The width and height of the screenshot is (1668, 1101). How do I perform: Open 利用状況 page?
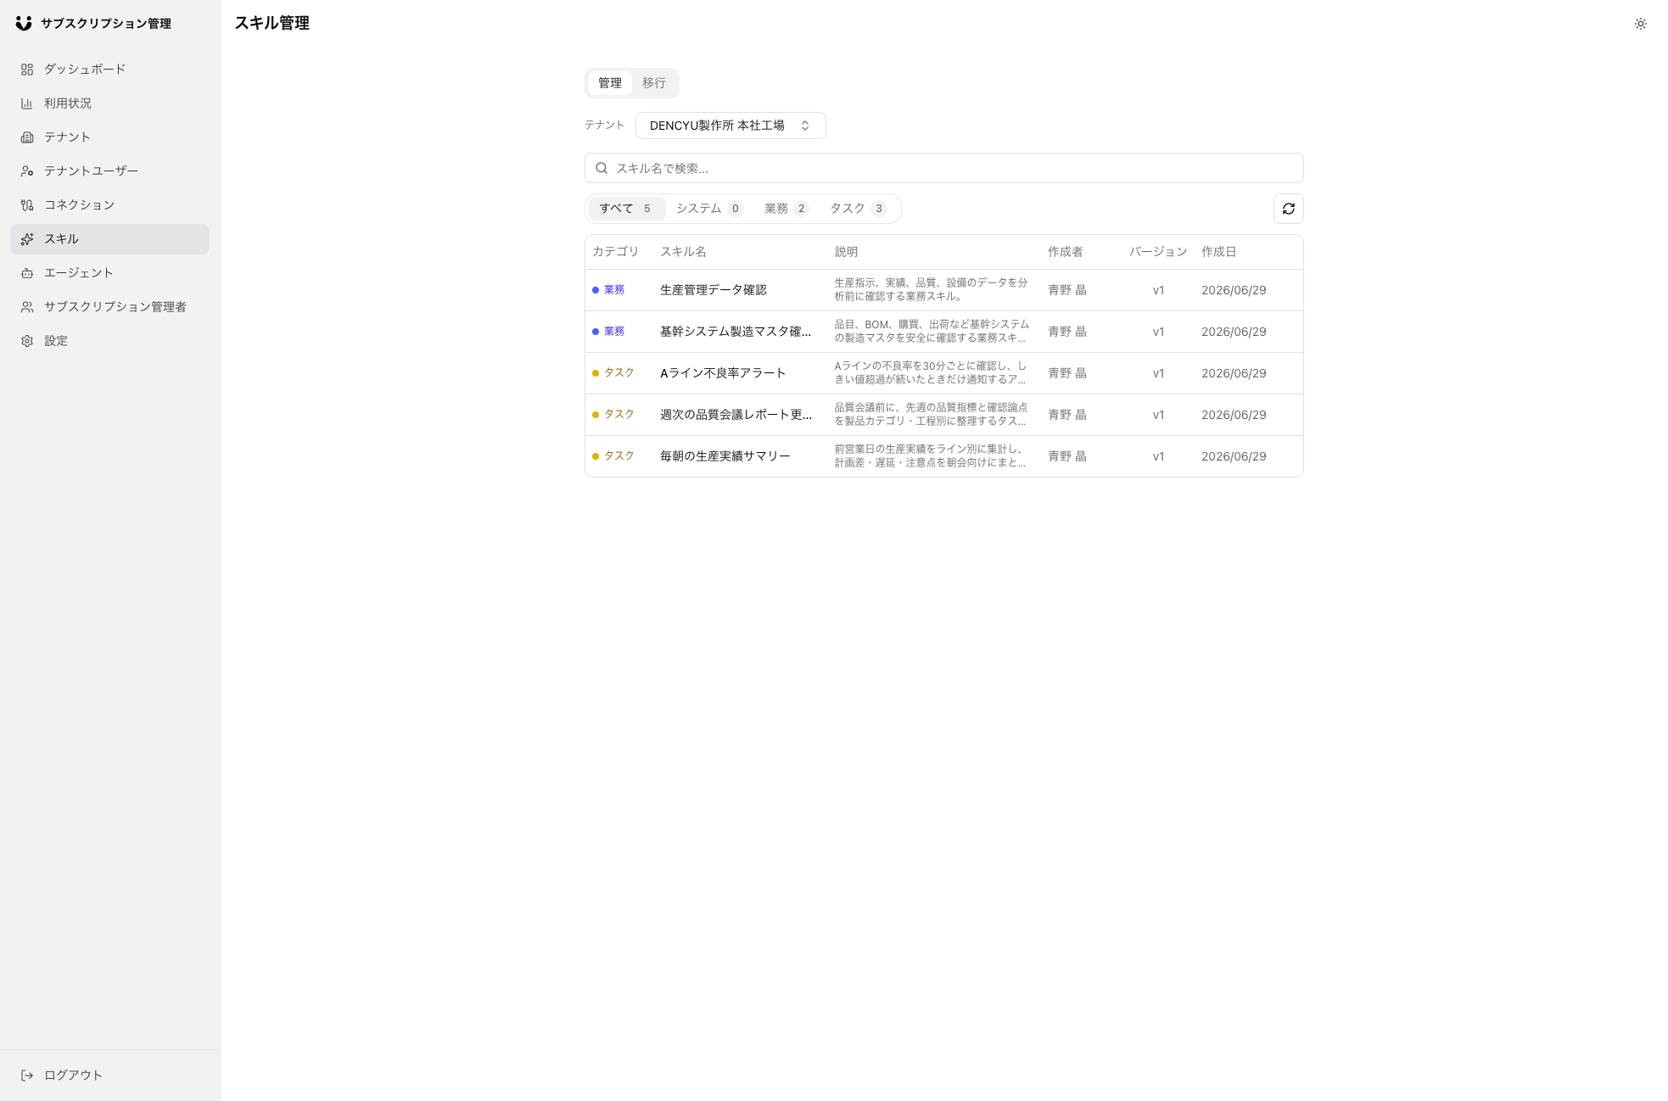point(109,103)
